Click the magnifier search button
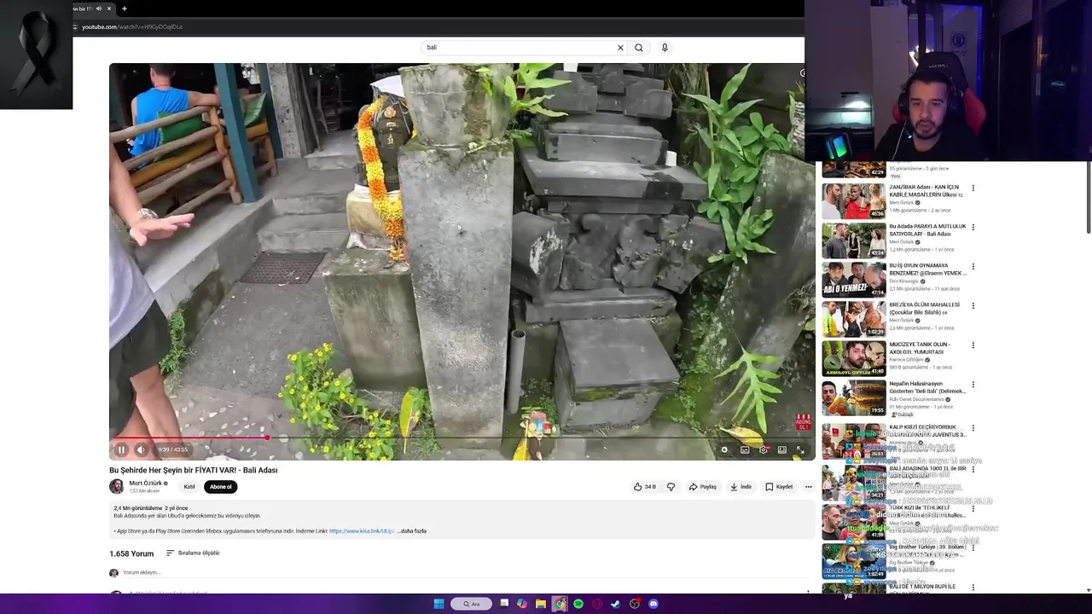The height and width of the screenshot is (614, 1092). tap(638, 48)
